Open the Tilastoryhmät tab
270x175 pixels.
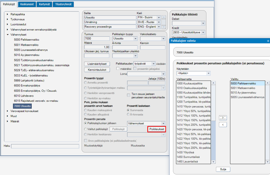(x=63, y=4)
